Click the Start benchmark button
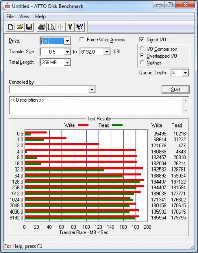Screen dimensions: 198x253 tap(176, 89)
